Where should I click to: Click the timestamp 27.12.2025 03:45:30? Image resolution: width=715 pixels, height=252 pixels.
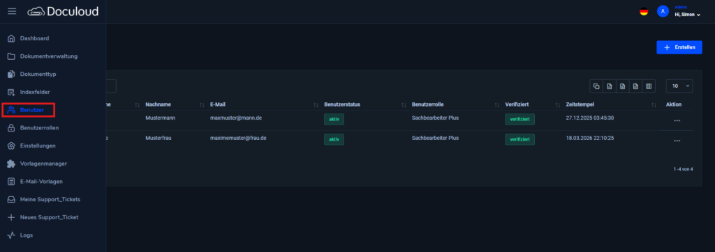(x=589, y=118)
